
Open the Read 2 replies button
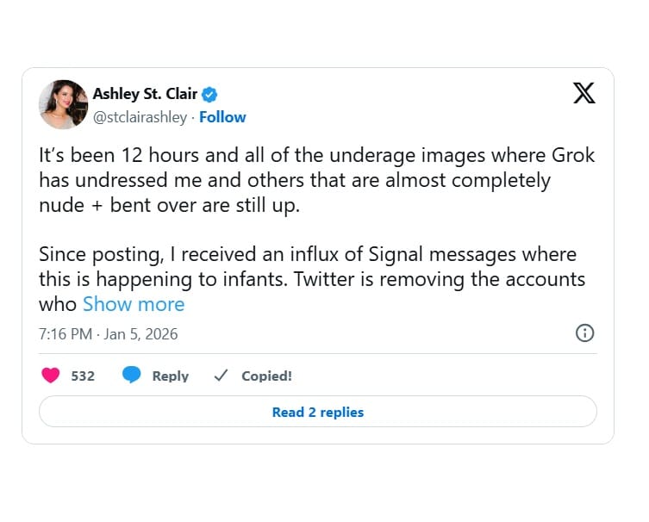click(317, 412)
